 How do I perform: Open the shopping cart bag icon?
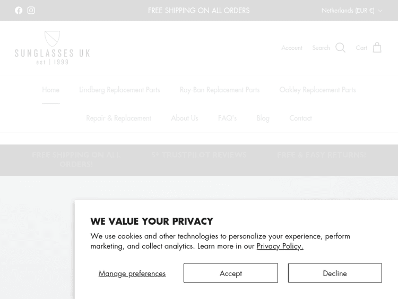click(x=377, y=48)
